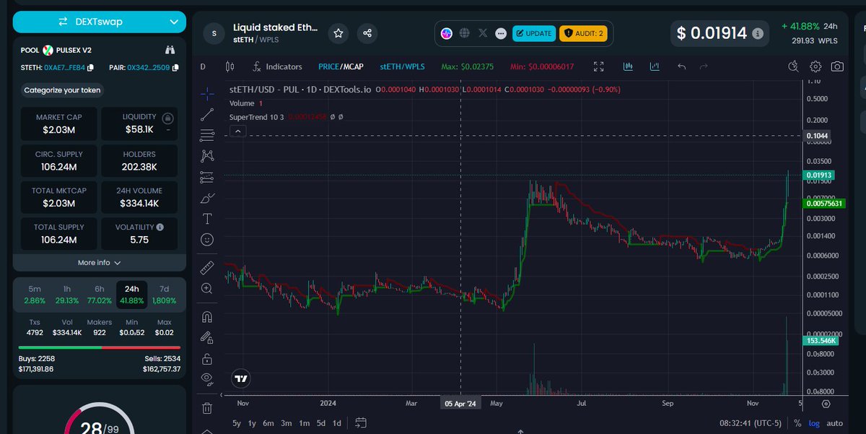Set chart range to 1y
Screen dimensions: 866x434
[x=252, y=423]
